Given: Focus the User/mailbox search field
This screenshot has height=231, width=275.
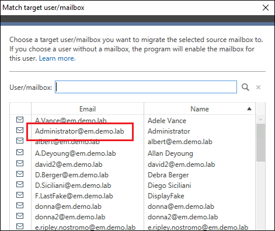Looking at the screenshot, I should 146,87.
